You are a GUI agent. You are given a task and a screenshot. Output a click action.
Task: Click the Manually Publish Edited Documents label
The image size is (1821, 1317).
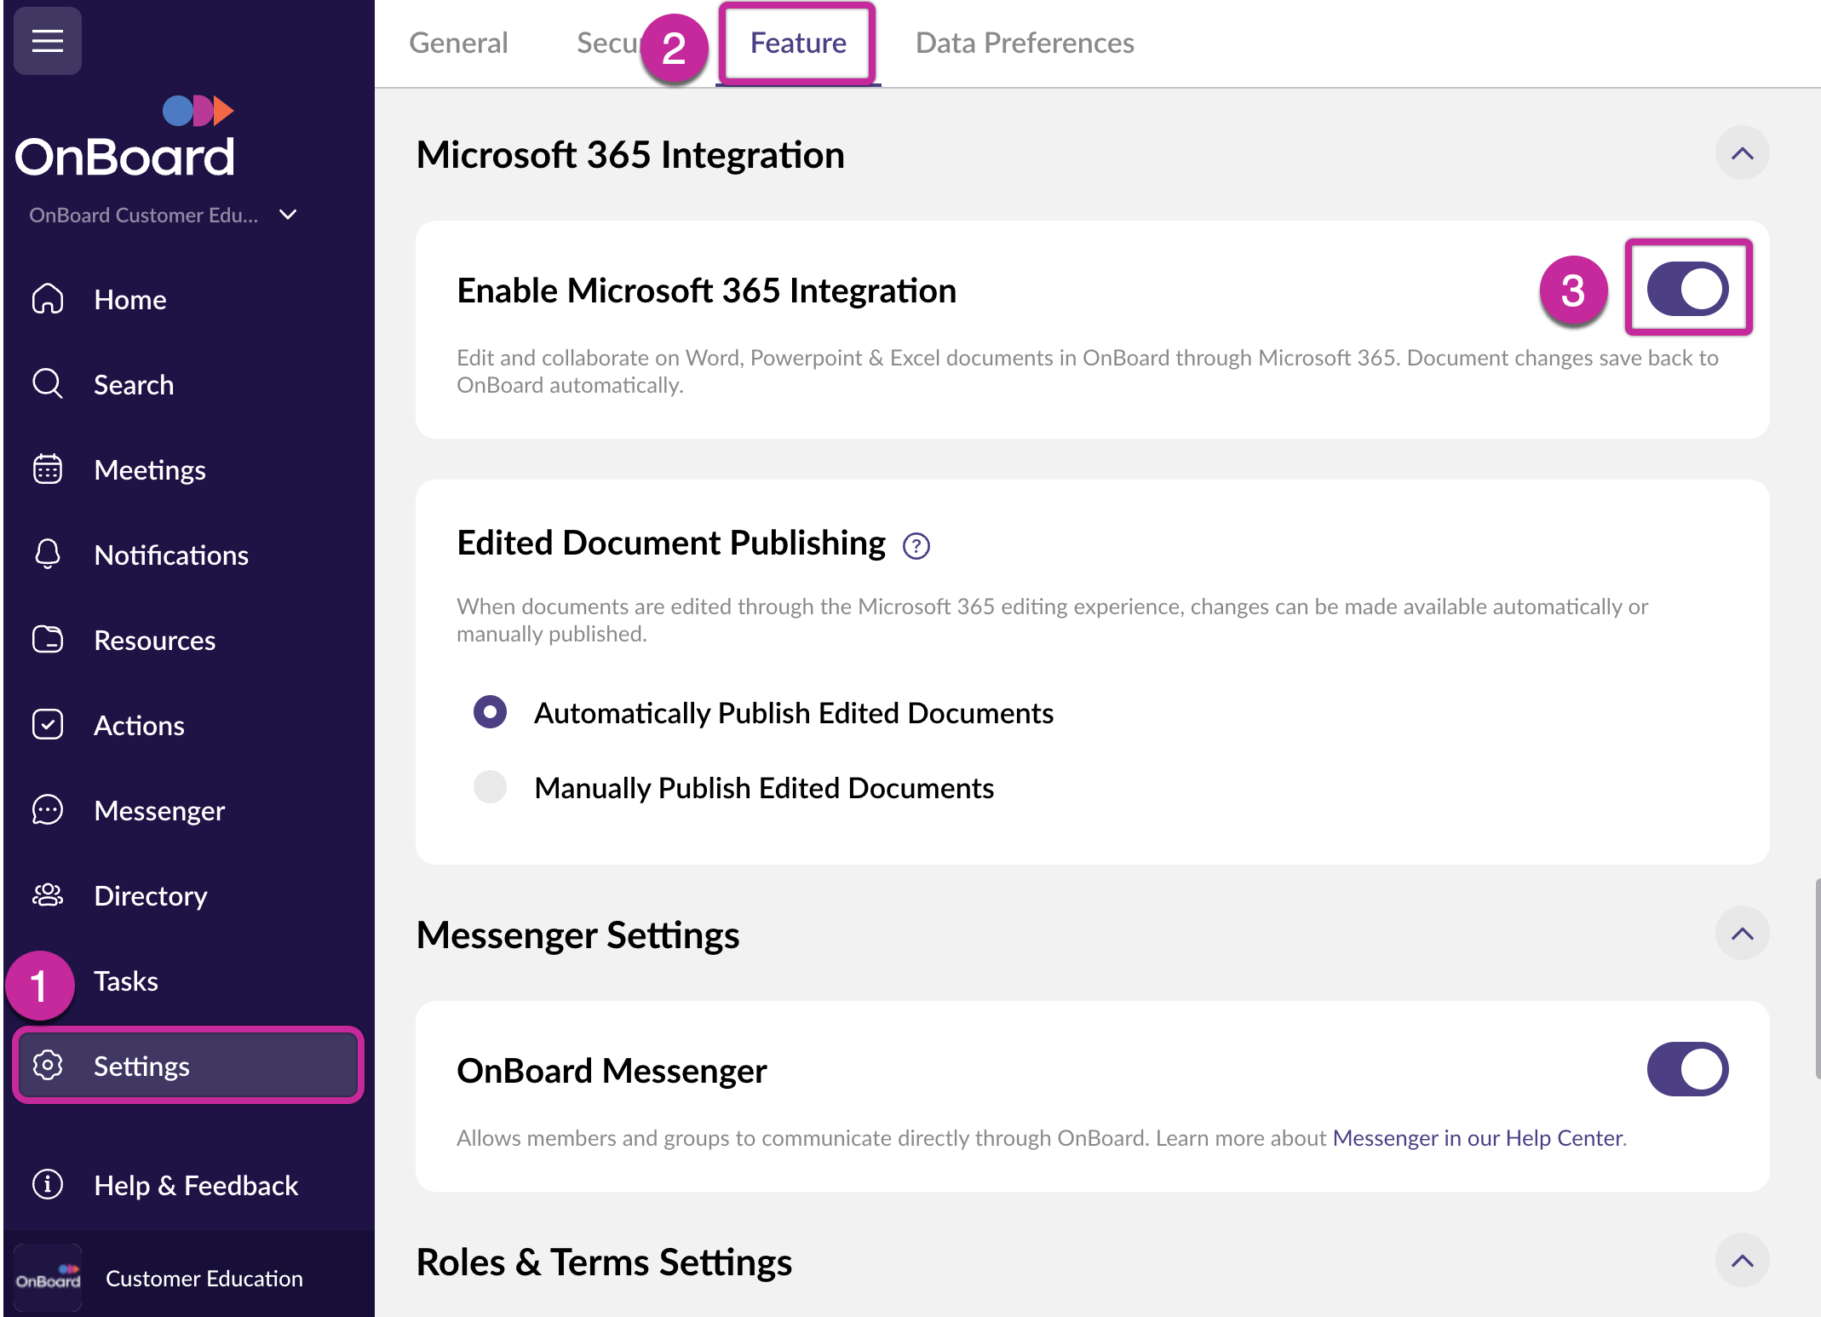pos(764,787)
